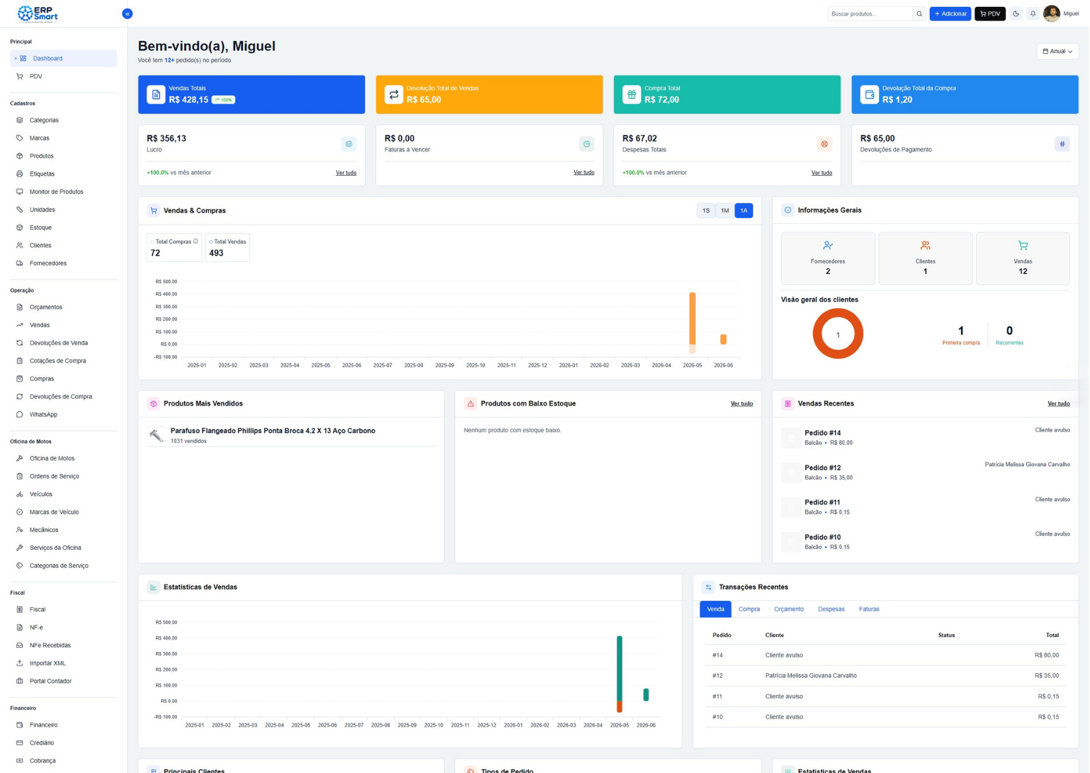Collapse the sidebar with the double-chevron button

(127, 14)
